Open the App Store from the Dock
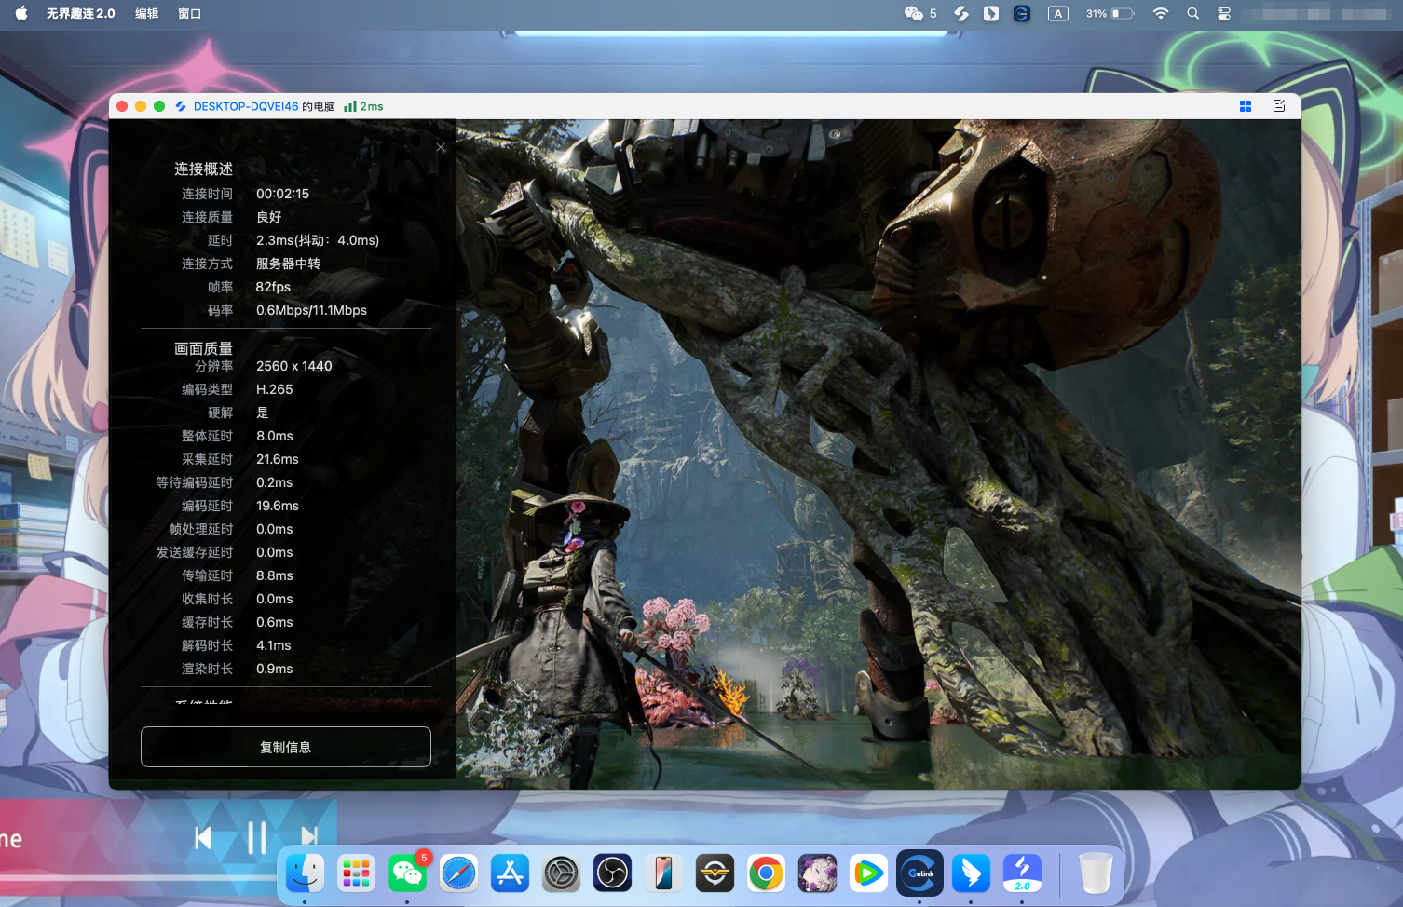Viewport: 1403px width, 907px height. 511,873
